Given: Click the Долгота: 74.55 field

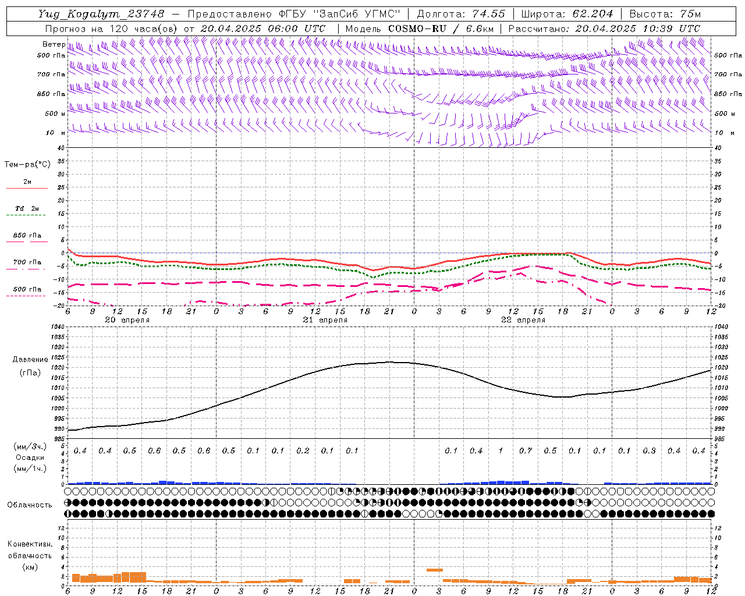Looking at the screenshot, I should [461, 13].
